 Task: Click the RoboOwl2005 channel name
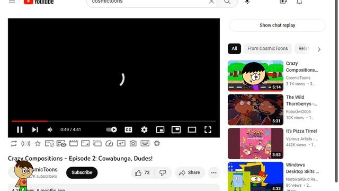coord(298,111)
